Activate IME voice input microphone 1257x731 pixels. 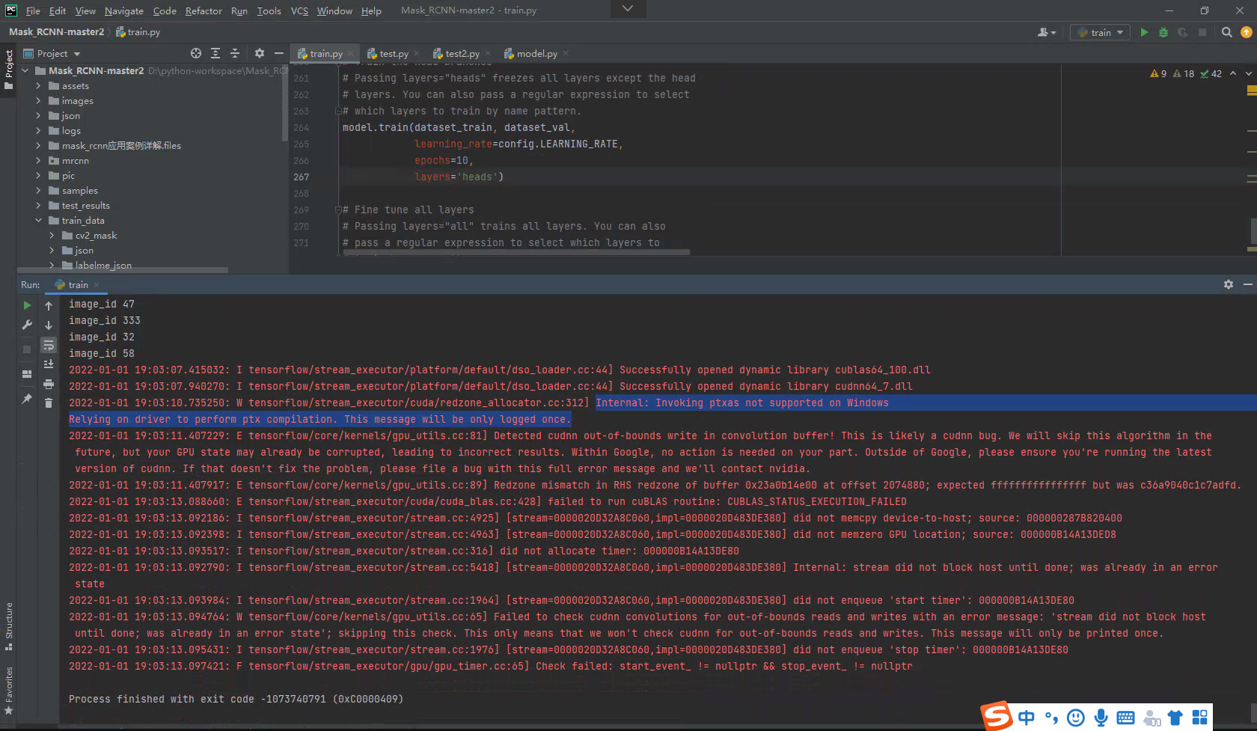tap(1101, 718)
